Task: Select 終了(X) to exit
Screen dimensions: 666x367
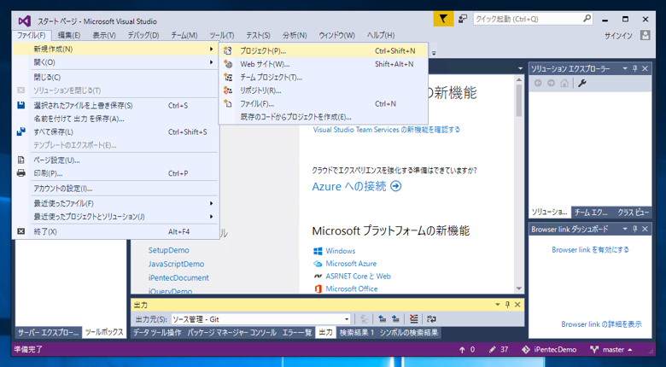Action: (115, 231)
